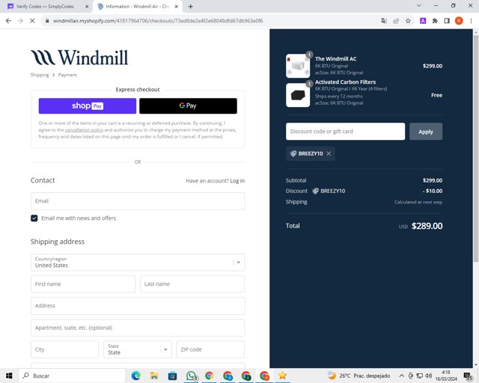This screenshot has height=383, width=479.
Task: Stop loading the page
Action: coord(32,21)
